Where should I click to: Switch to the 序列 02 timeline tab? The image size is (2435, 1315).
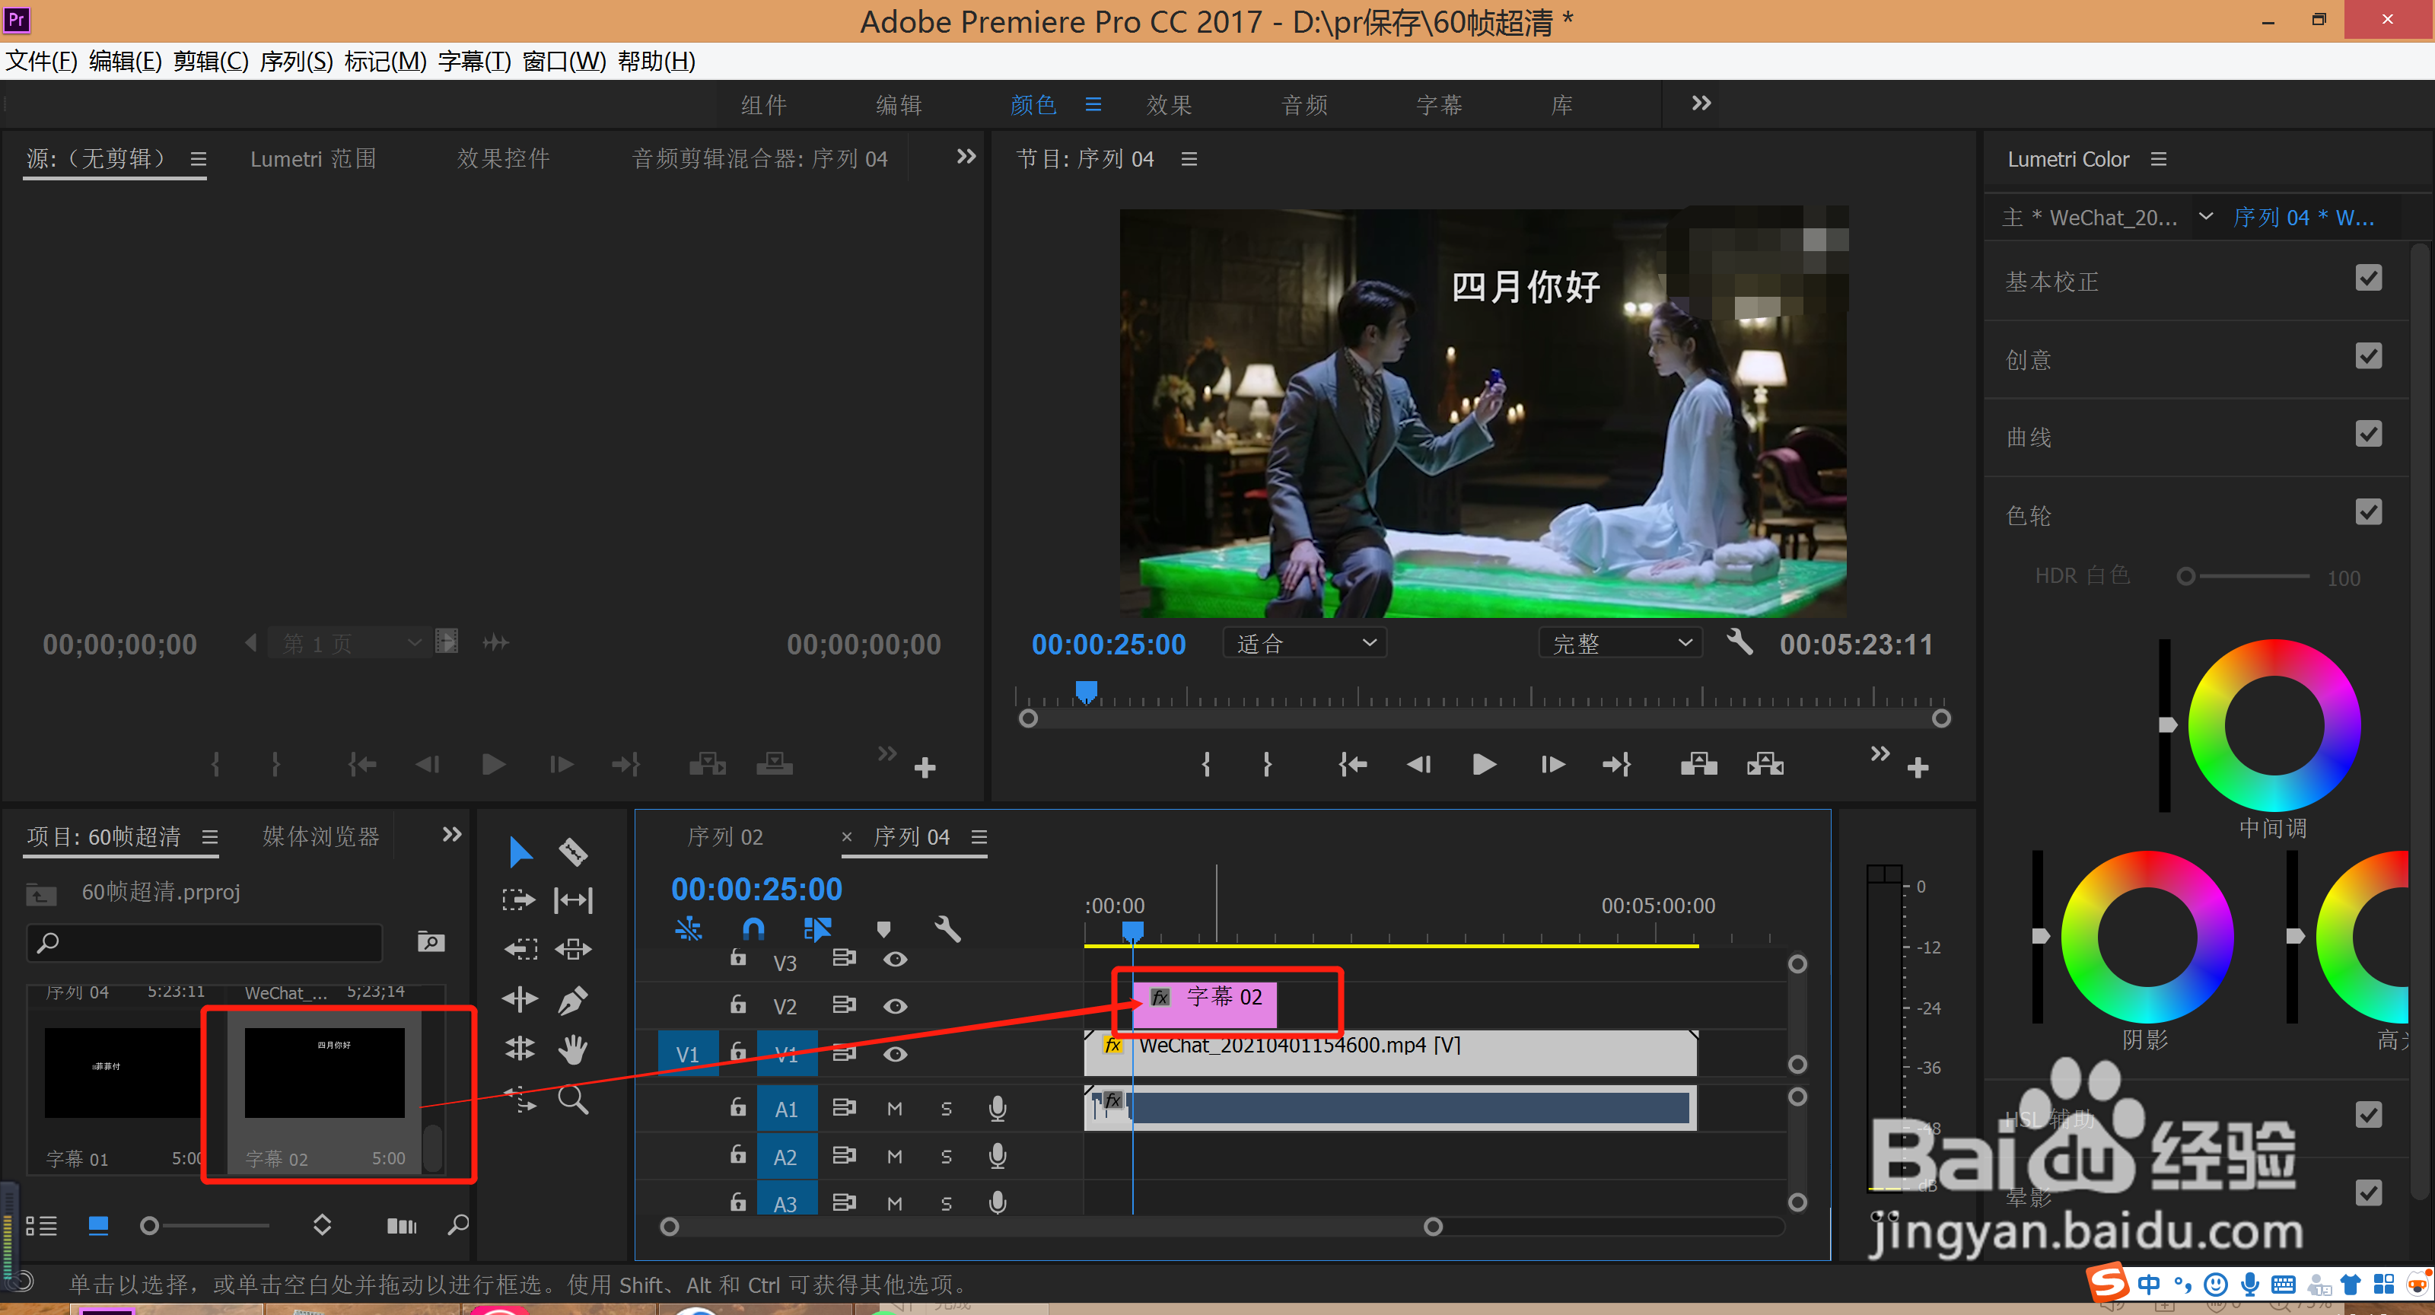coord(724,838)
